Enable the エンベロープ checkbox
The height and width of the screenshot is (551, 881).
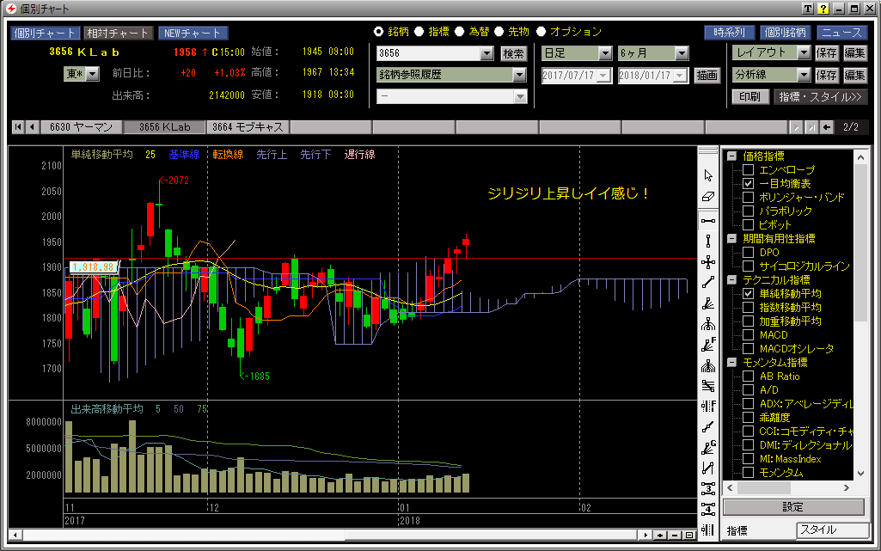[748, 169]
